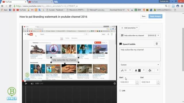Open the Success - Facebook bookmark
Image resolution: width=184 pixels, height=103 pixels.
tap(55, 10)
